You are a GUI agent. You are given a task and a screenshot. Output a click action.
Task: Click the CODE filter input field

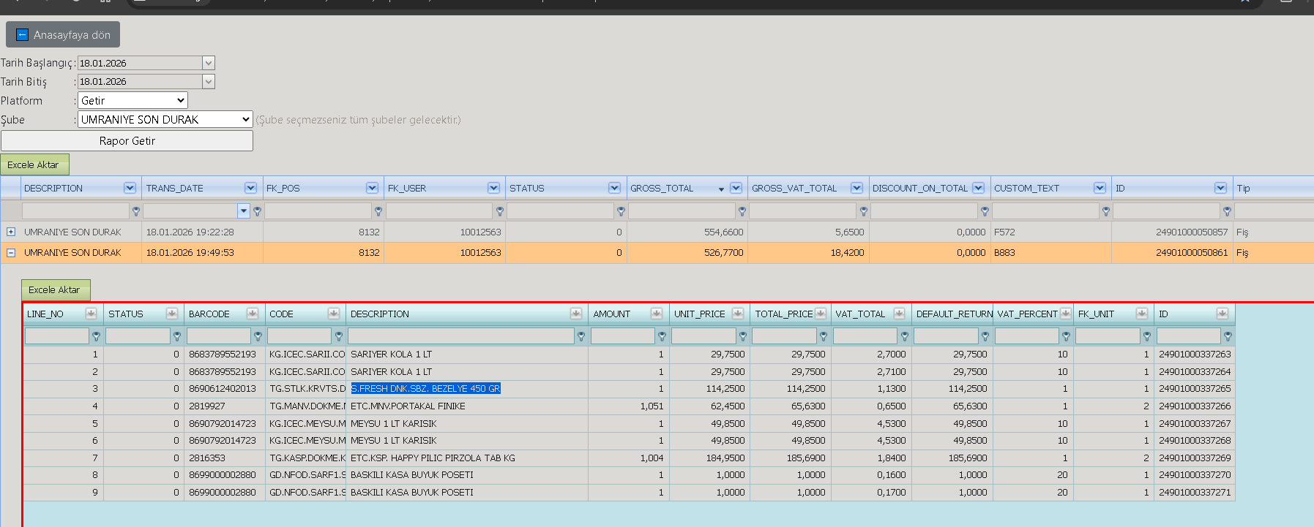(299, 335)
